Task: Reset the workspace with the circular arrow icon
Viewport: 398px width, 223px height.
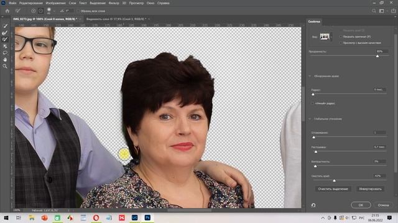Action: [x=313, y=205]
